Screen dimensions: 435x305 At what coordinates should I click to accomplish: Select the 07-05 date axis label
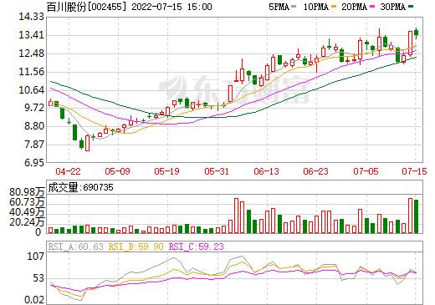coord(366,171)
